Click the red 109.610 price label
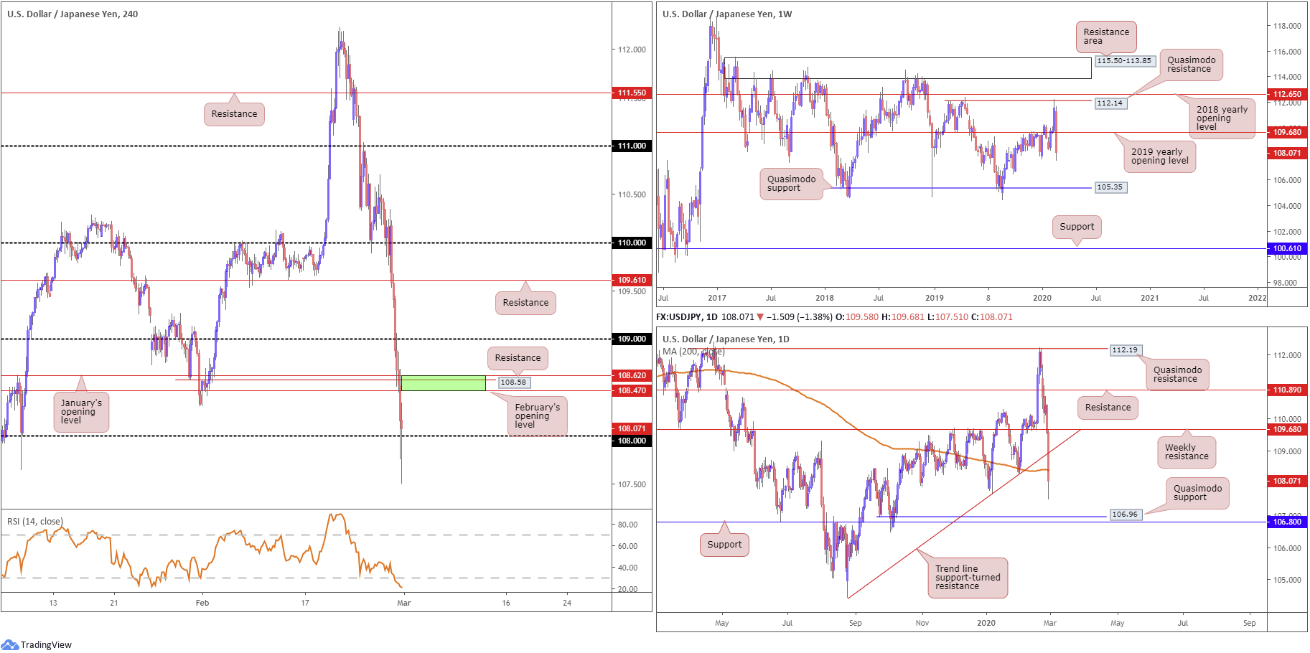This screenshot has width=1310, height=653. tap(632, 280)
